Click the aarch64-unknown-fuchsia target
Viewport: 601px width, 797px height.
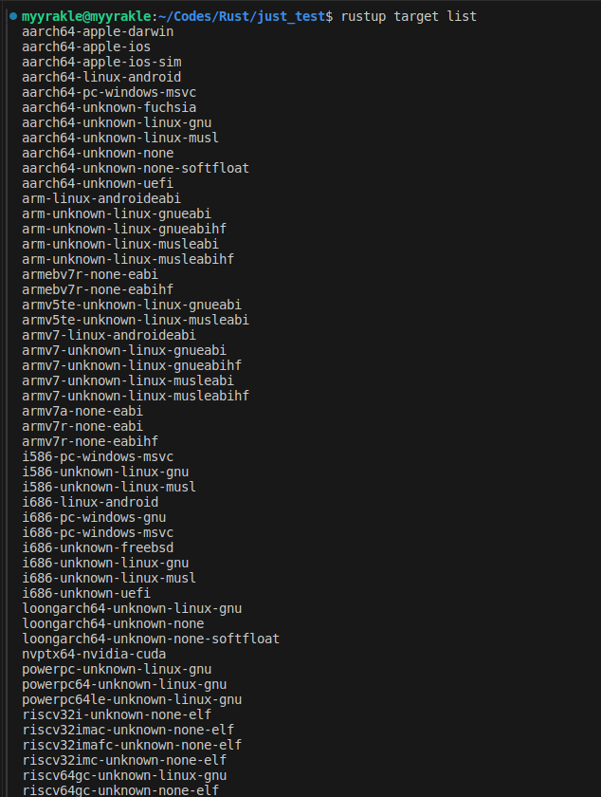point(109,108)
